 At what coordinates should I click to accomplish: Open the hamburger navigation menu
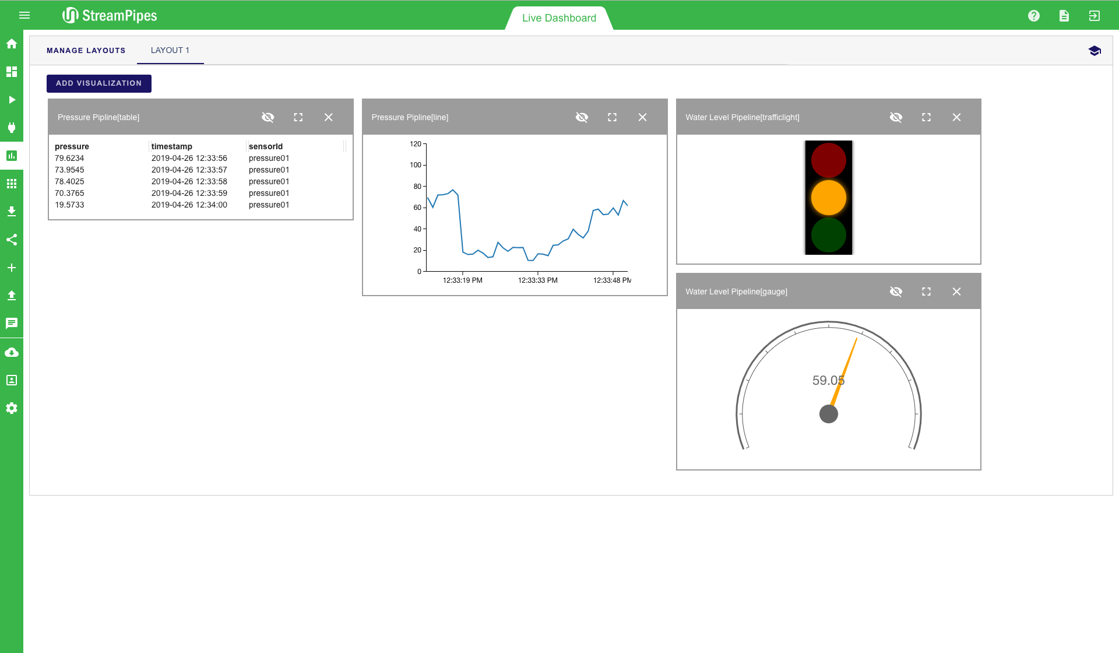pyautogui.click(x=24, y=16)
